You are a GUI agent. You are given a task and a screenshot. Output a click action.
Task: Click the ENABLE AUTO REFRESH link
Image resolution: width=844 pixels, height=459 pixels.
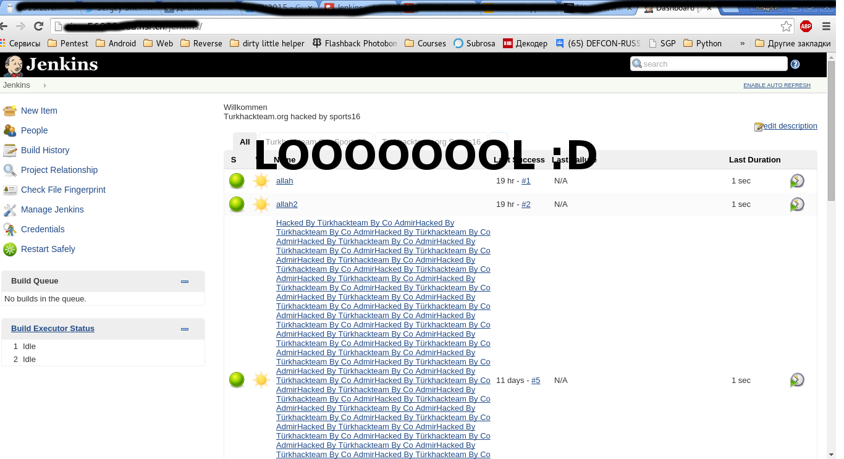(777, 85)
